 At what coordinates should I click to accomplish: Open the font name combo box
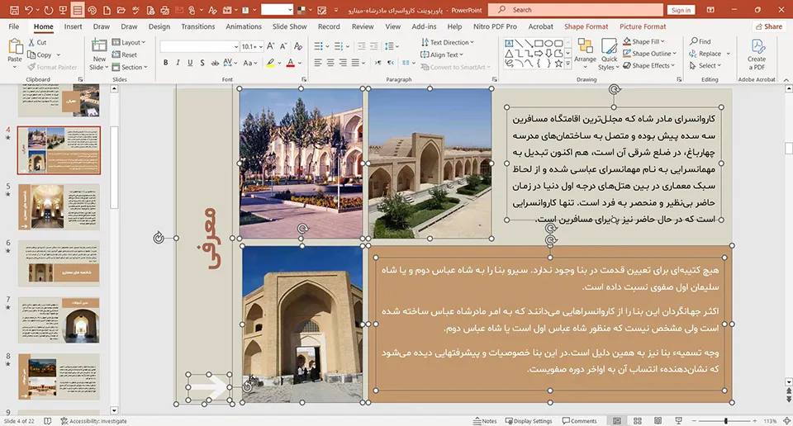199,46
